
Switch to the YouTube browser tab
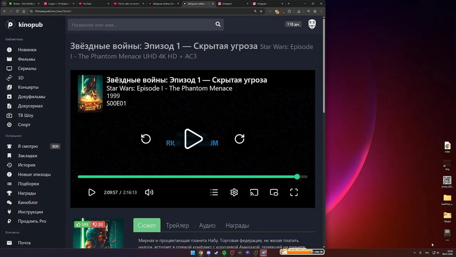[x=94, y=4]
